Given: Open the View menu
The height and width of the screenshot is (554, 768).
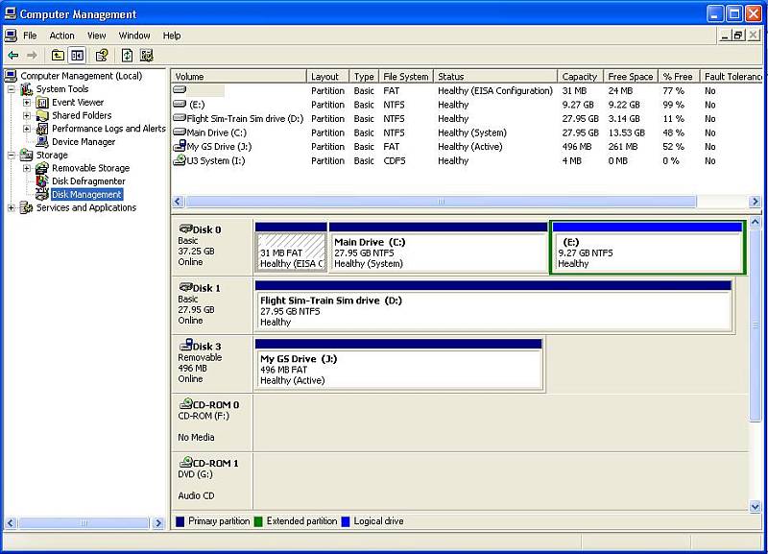Looking at the screenshot, I should pos(96,36).
